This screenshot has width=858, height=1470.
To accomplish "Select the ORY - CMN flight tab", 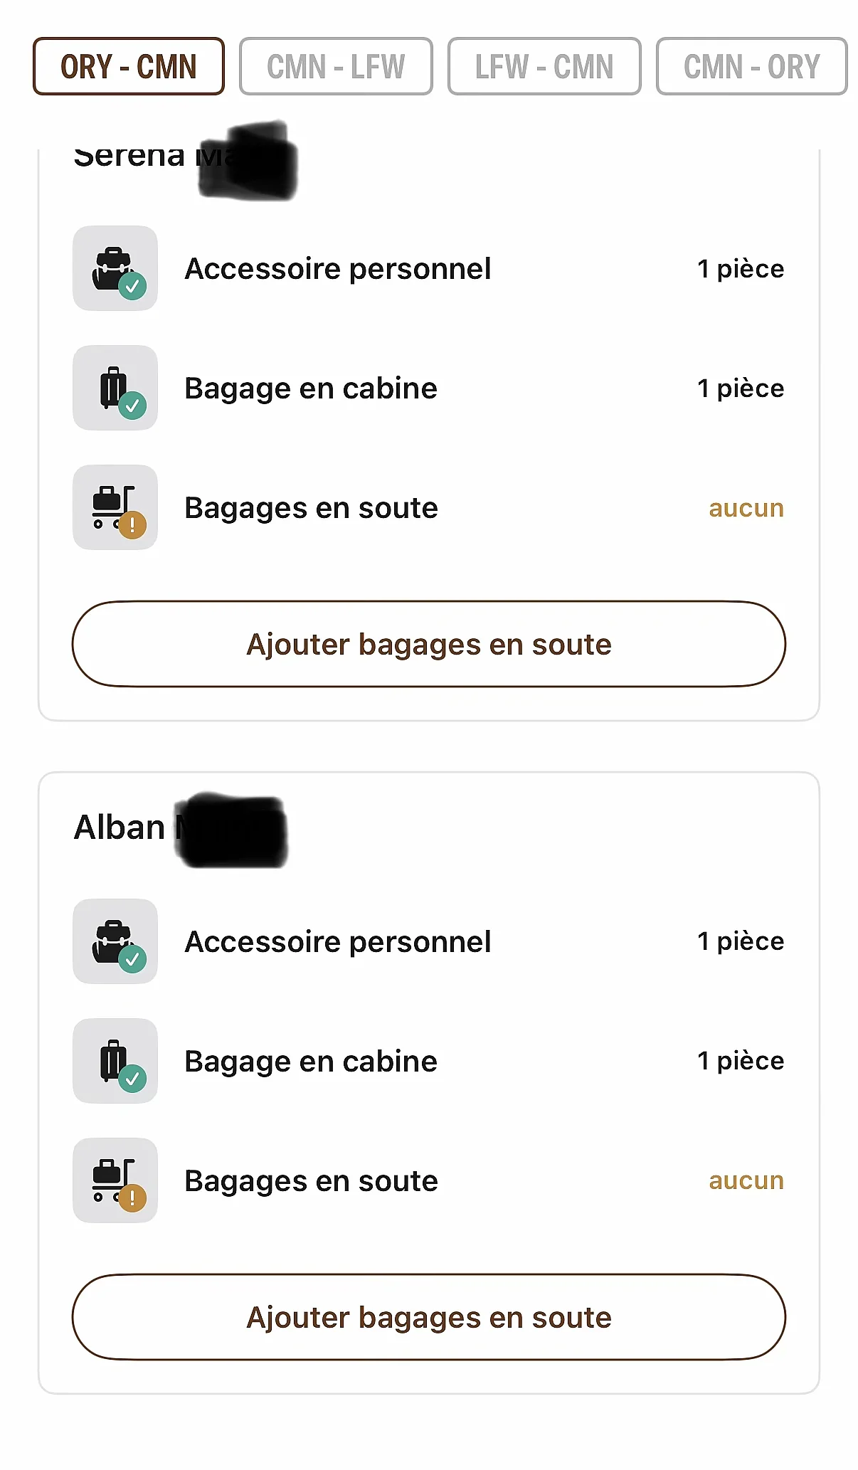I will coord(129,66).
